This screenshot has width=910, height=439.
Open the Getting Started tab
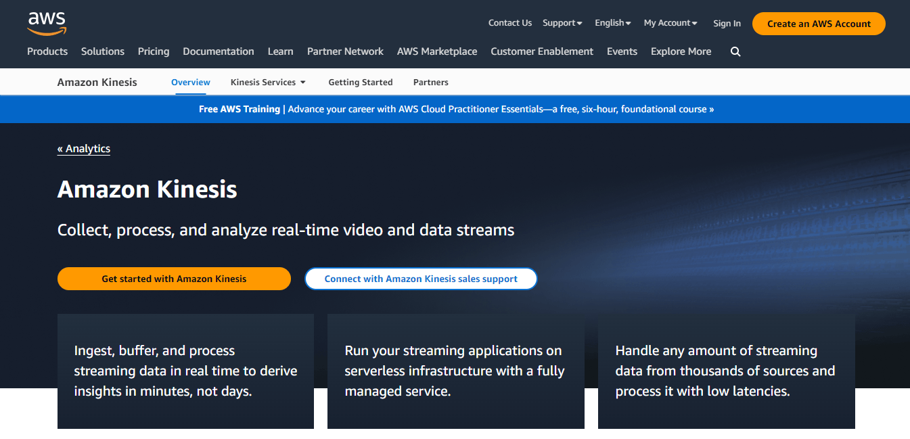(x=360, y=82)
